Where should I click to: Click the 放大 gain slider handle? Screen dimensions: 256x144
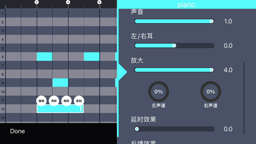click(211, 70)
